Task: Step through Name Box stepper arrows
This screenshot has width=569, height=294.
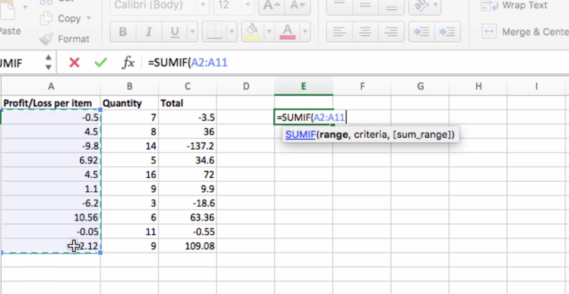Action: click(48, 62)
